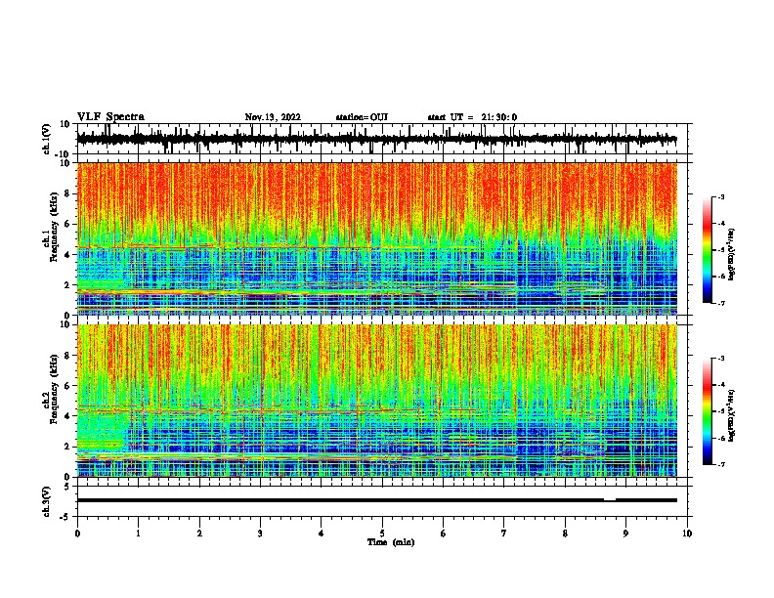774x598 pixels.
Task: Click the time axis tick label "5"
Action: click(382, 534)
